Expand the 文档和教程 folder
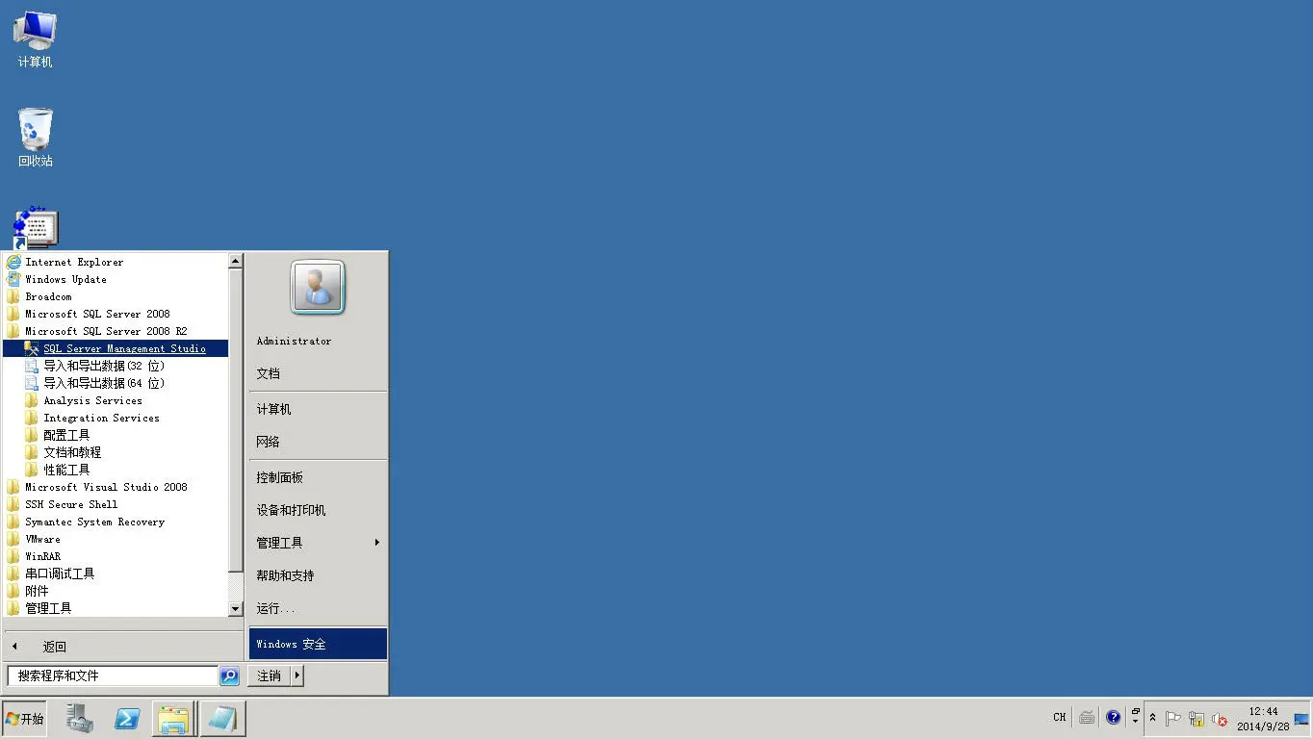Image resolution: width=1313 pixels, height=739 pixels. click(116, 452)
